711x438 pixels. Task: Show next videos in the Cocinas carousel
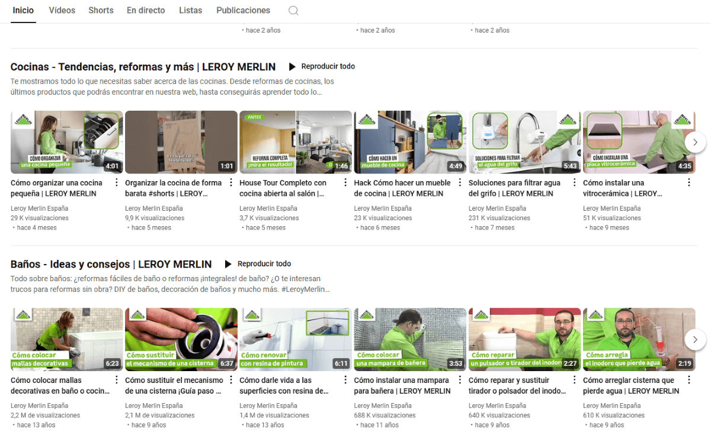click(x=695, y=142)
